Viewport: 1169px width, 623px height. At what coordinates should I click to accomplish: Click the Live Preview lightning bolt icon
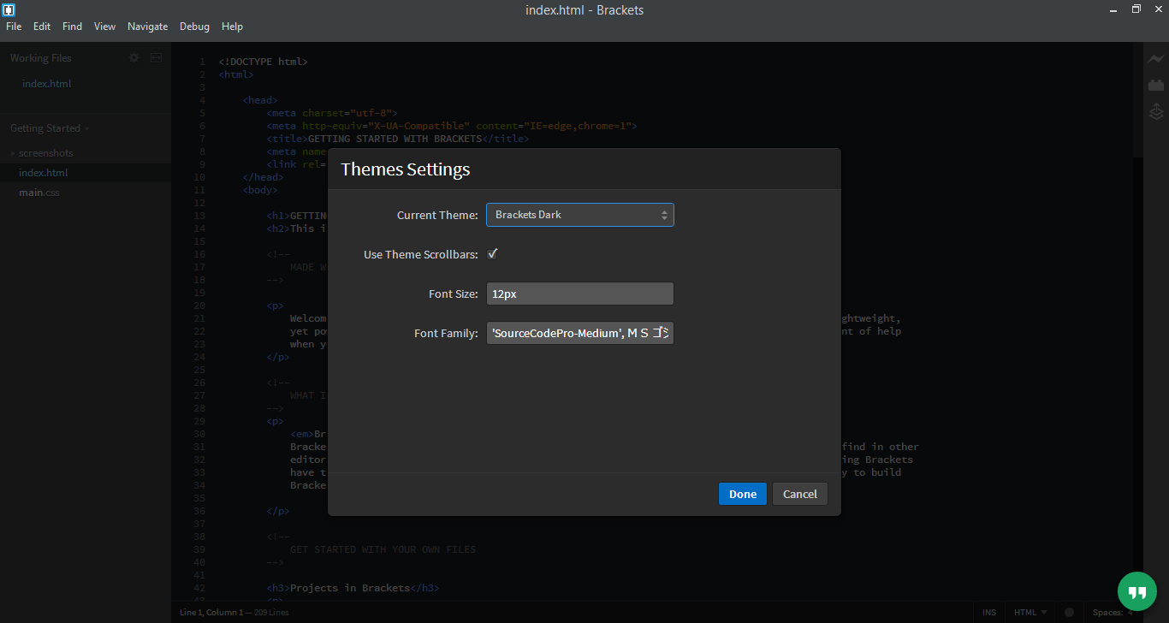pos(1156,59)
